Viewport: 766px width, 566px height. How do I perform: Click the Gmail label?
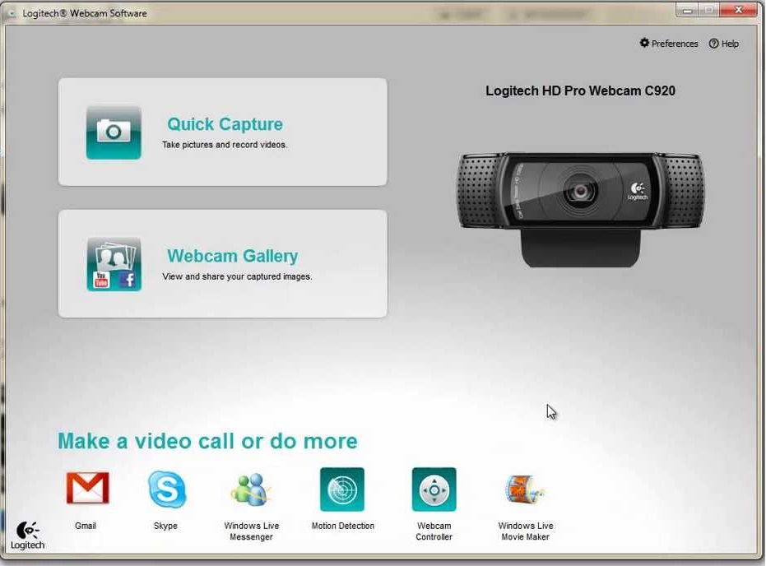click(86, 526)
